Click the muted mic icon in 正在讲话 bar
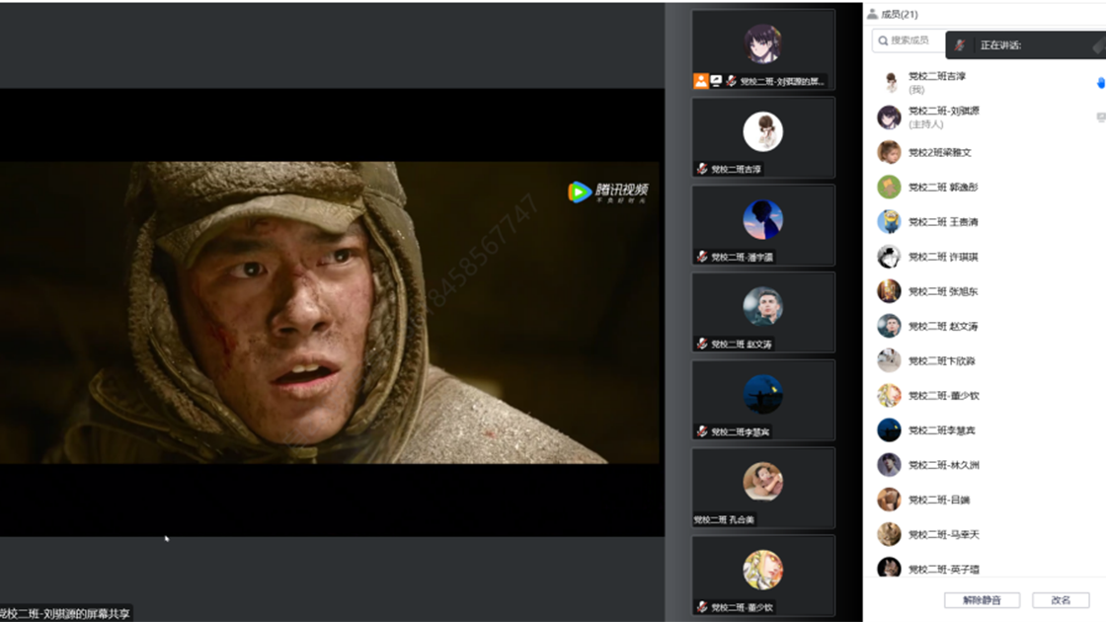 coord(960,45)
